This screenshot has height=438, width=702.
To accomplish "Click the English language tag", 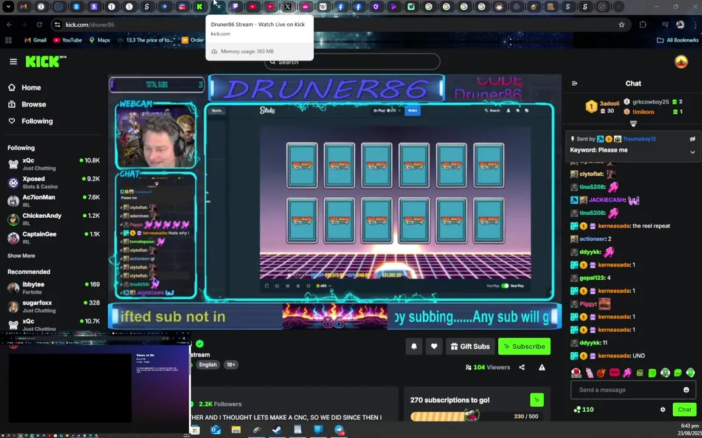I will point(207,364).
